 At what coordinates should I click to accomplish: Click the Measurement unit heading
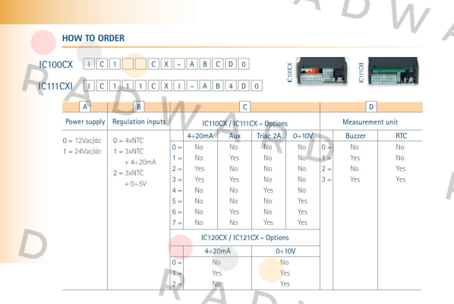[370, 122]
